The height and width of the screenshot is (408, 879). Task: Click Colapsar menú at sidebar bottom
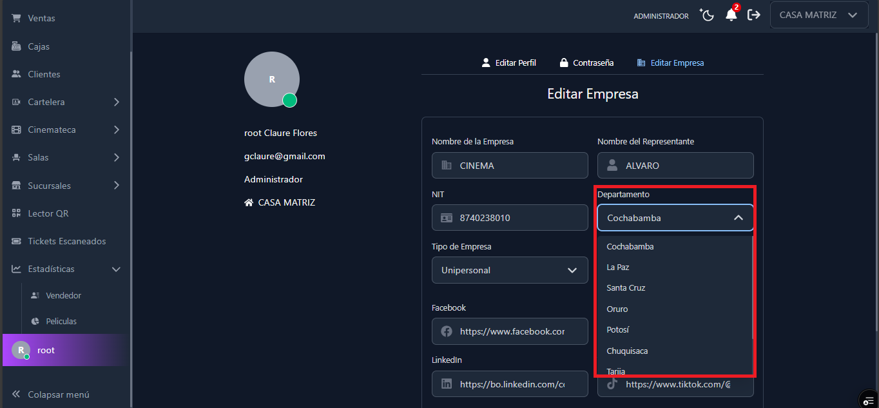(x=58, y=394)
